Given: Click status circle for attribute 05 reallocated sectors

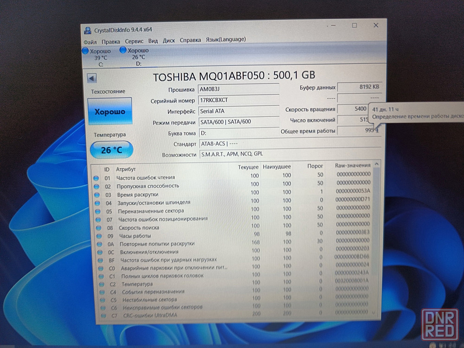Looking at the screenshot, I should (x=97, y=211).
